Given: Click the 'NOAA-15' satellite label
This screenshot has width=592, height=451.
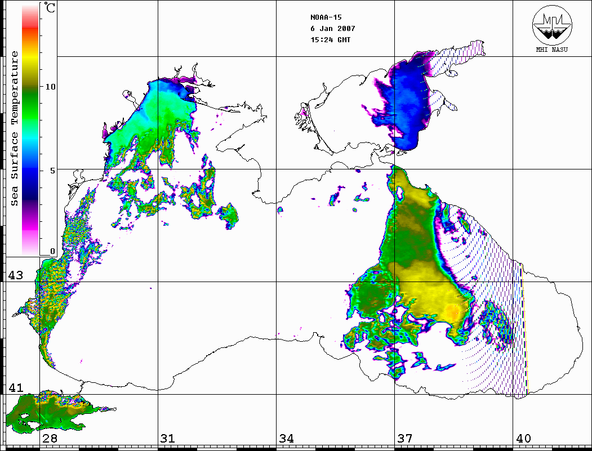Looking at the screenshot, I should click(x=326, y=17).
